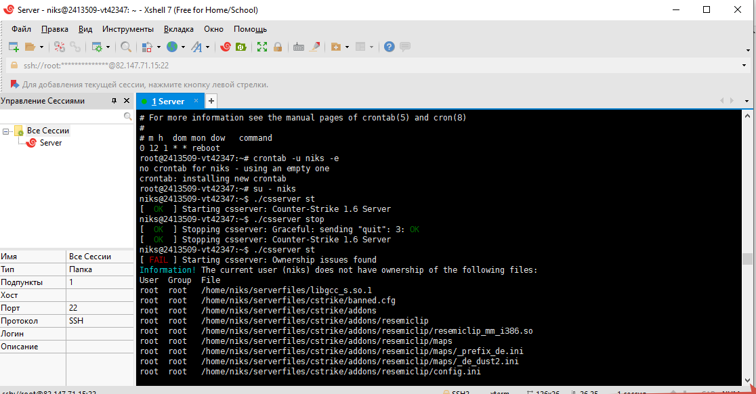Open the color scheme dropdown arrow
The width and height of the screenshot is (756, 394).
pos(159,47)
